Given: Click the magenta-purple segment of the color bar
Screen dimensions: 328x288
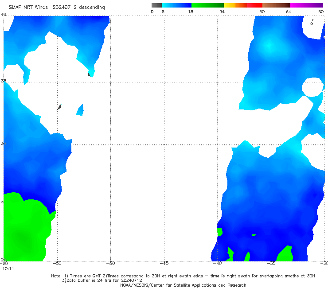Looking at the screenshot, I should click(307, 5).
